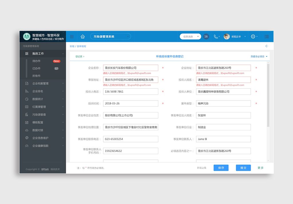The image size is (293, 204).
Task: Click the 必填选项内容之一 field
Action: 223,151
